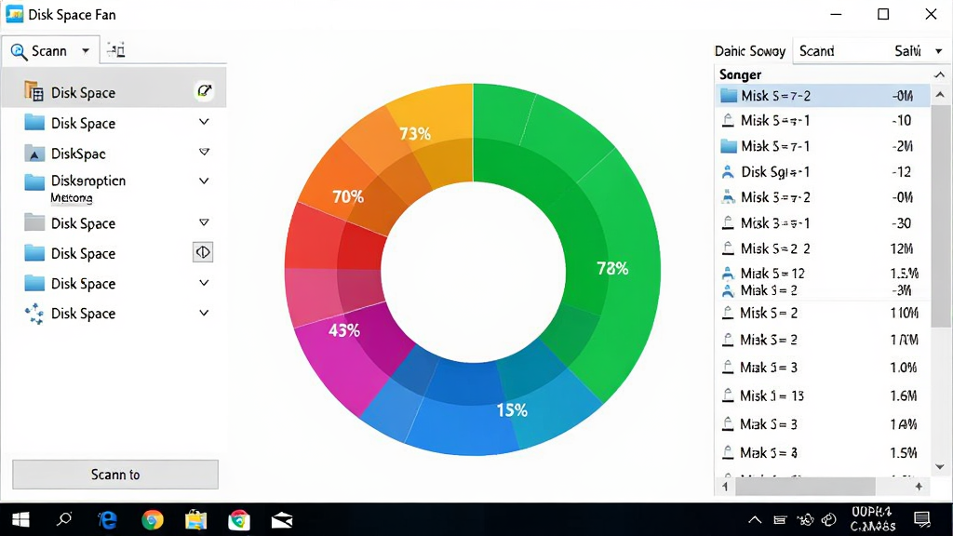Select the row with value -10

tap(823, 120)
